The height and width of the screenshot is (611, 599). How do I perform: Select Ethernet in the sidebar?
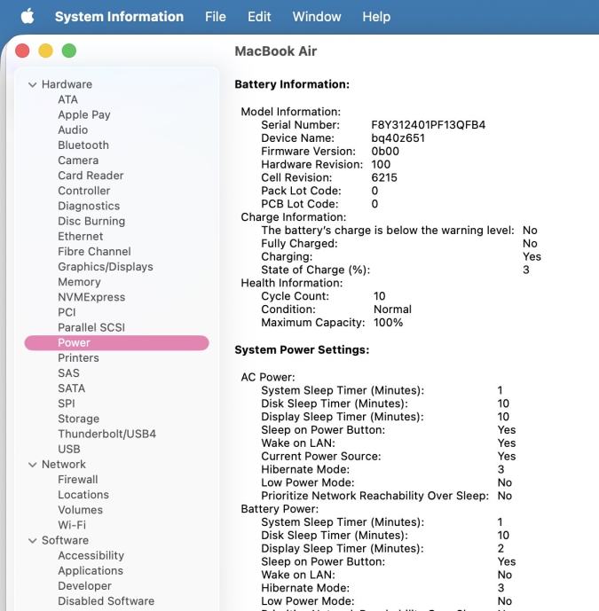point(81,237)
